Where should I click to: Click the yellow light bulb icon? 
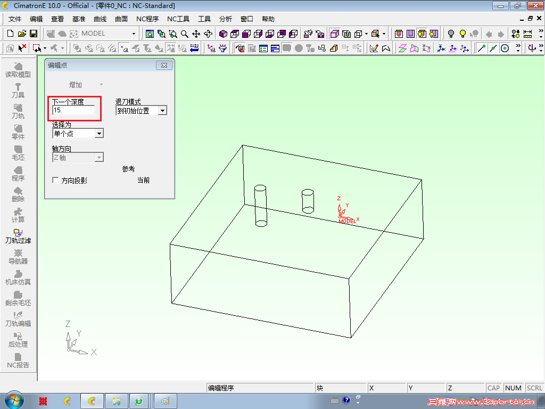(463, 34)
